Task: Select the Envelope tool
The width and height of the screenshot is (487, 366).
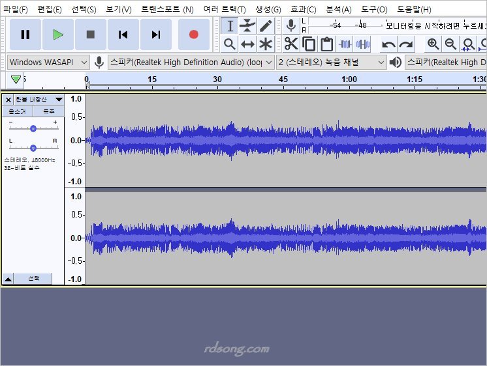Action: (247, 26)
